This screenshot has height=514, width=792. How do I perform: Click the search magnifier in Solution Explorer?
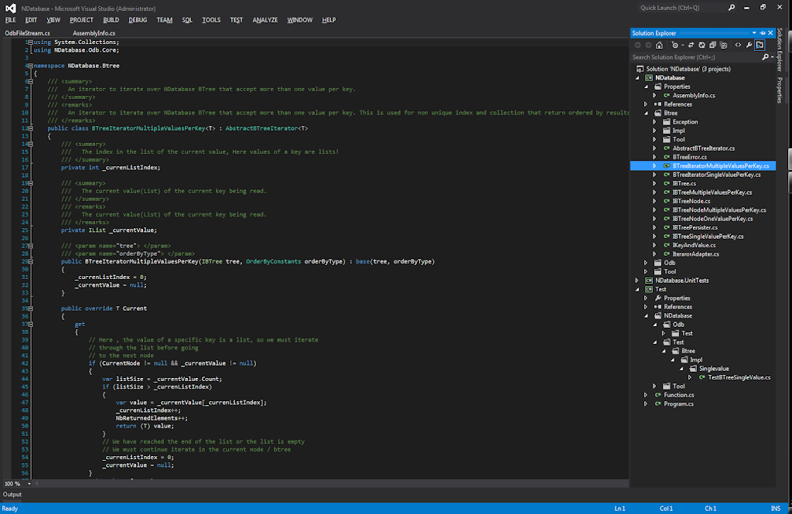[x=765, y=56]
